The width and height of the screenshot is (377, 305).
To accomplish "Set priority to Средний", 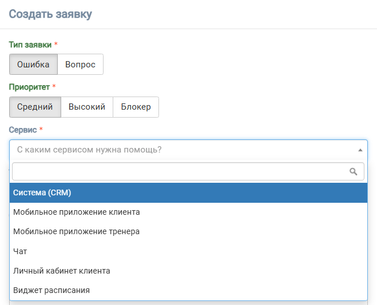I will pos(35,107).
